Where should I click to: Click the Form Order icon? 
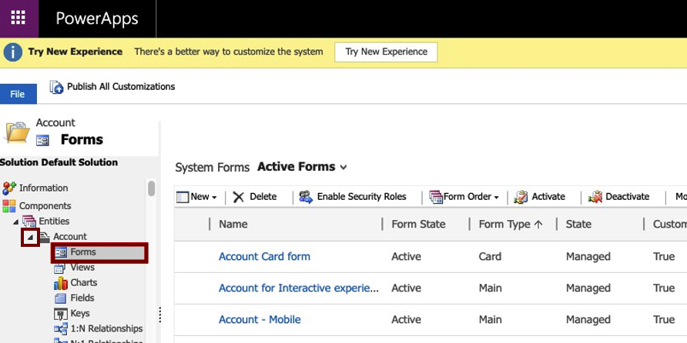436,198
